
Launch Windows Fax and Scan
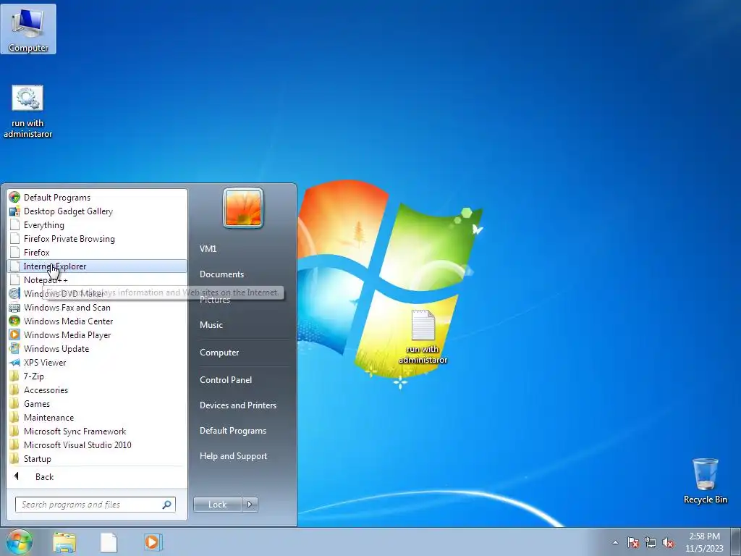pos(97,307)
